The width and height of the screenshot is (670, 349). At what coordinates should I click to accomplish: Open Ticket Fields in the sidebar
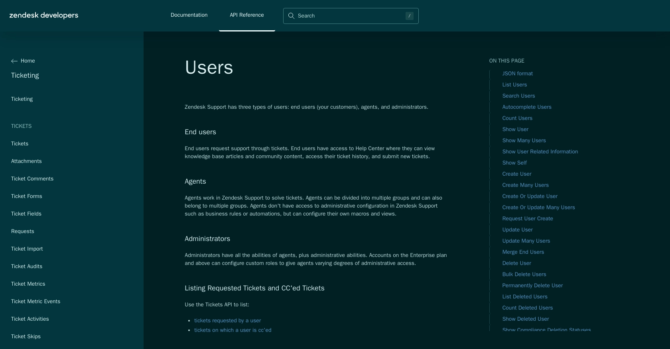click(x=26, y=214)
